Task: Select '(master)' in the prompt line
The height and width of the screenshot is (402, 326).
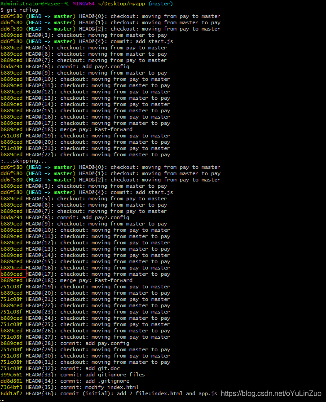Action: [161, 4]
